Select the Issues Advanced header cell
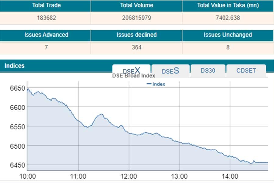 click(x=46, y=35)
